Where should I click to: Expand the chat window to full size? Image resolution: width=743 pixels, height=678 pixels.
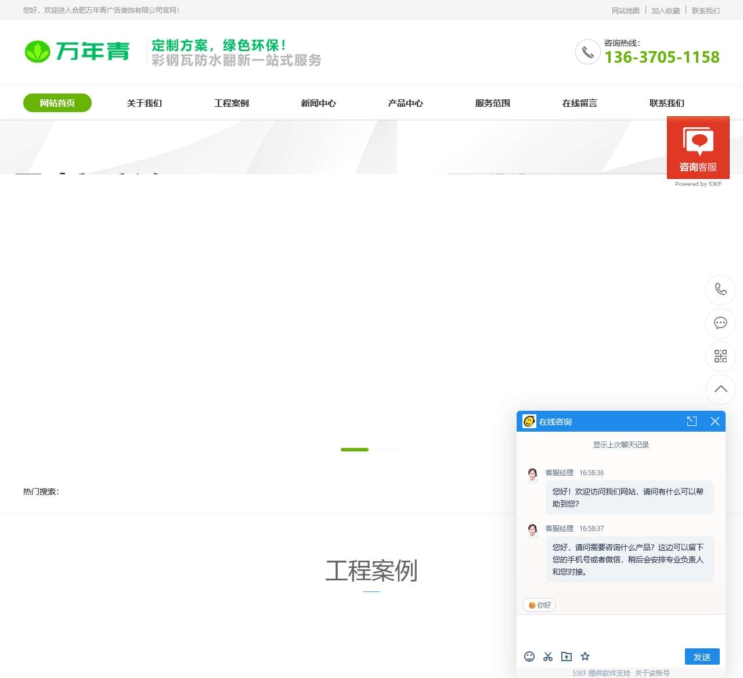(691, 421)
